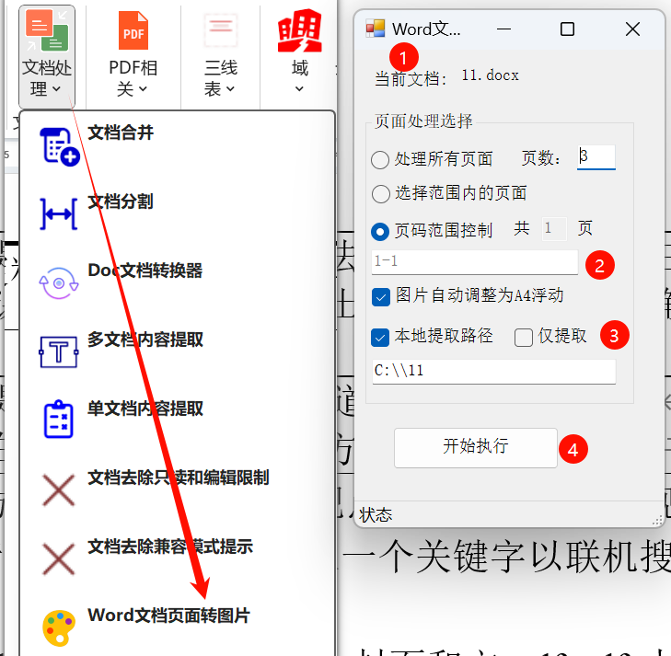The width and height of the screenshot is (671, 656).
Task: Uncheck the 本地提取路径 checkbox
Action: tap(380, 338)
